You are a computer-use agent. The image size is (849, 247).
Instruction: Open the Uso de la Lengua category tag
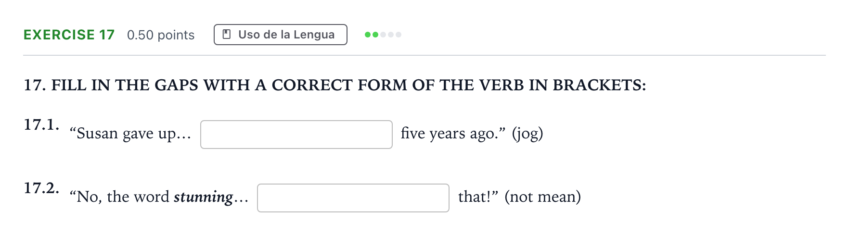(281, 35)
